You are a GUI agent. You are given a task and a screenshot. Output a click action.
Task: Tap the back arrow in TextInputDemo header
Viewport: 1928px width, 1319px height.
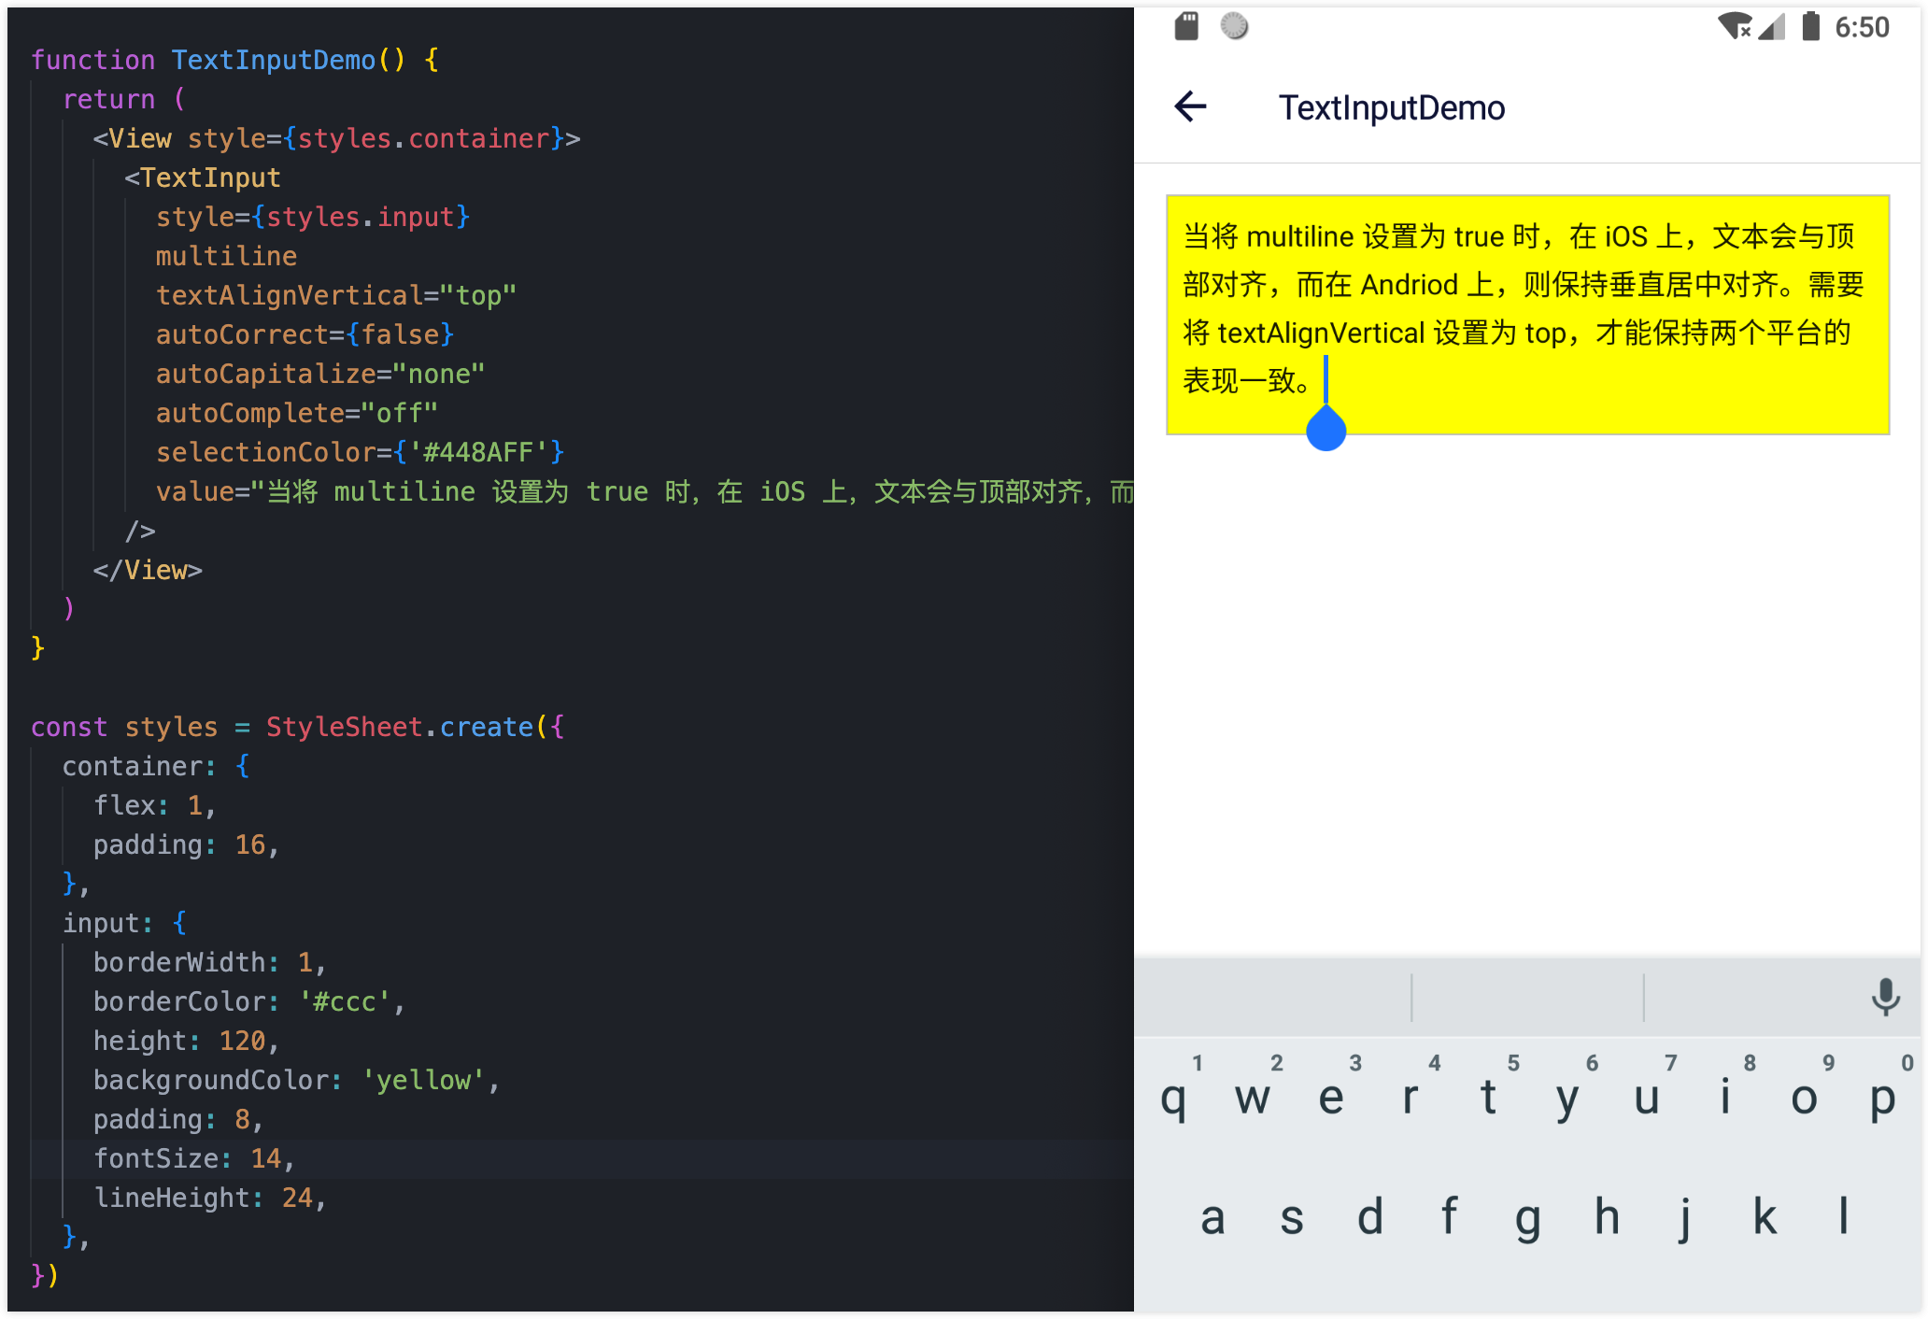tap(1190, 107)
